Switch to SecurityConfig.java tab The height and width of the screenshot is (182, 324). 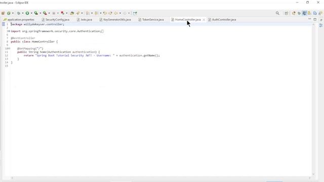point(55,20)
